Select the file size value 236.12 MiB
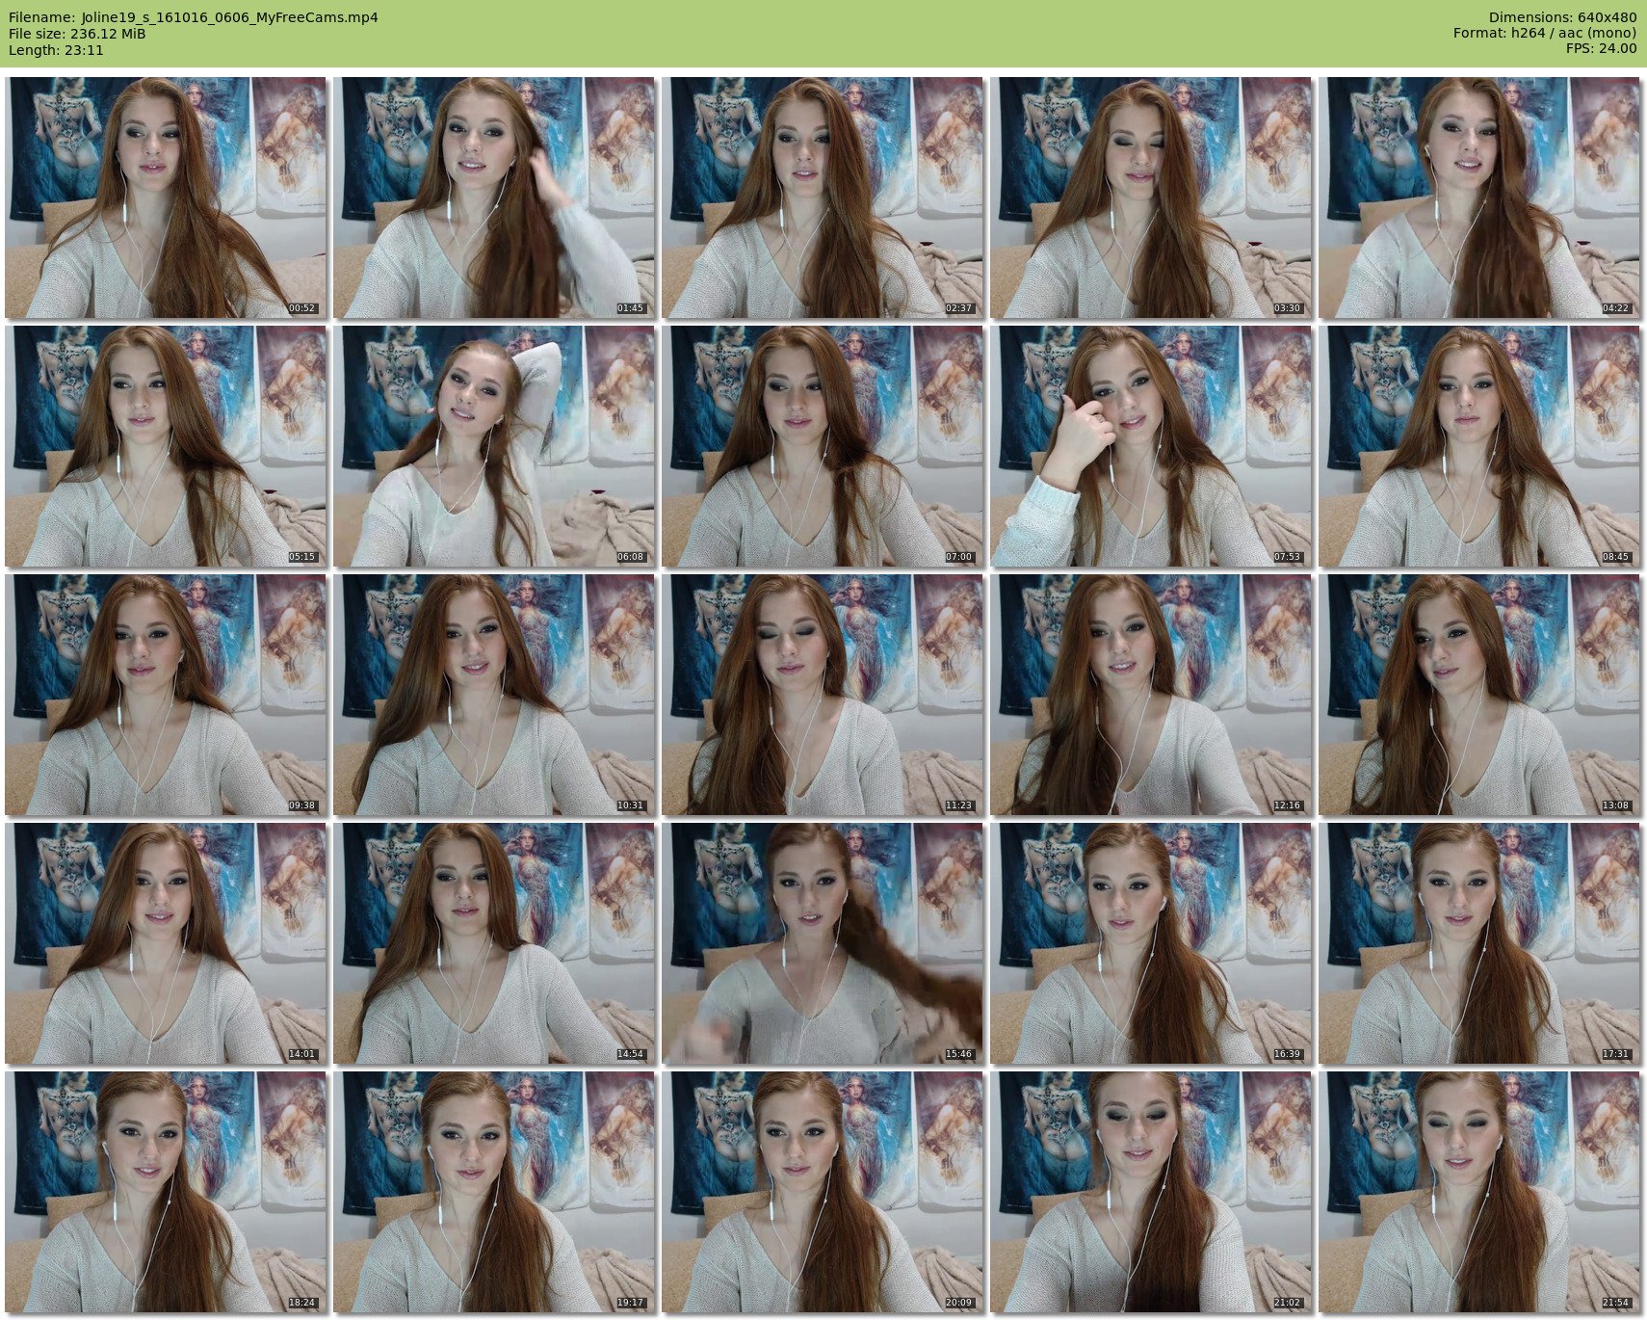Image resolution: width=1647 pixels, height=1320 pixels. 108,34
